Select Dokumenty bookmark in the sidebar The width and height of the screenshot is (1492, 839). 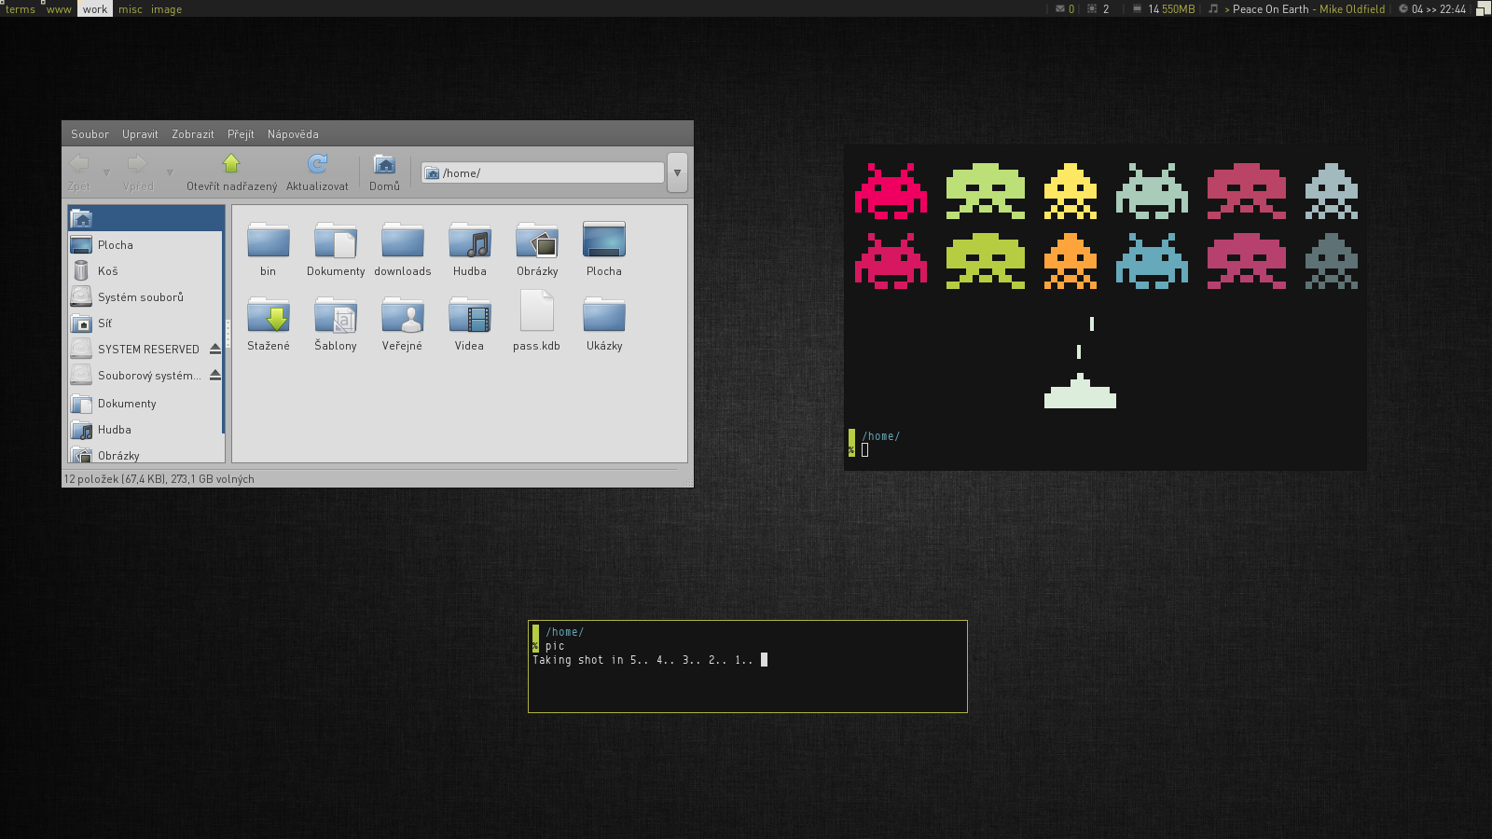pyautogui.click(x=145, y=404)
